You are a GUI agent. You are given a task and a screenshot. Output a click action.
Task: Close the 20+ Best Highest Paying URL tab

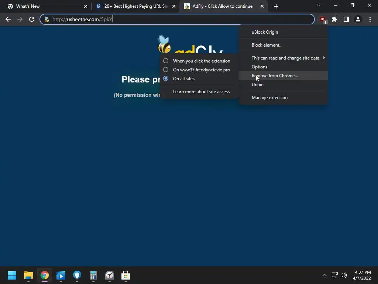pos(174,6)
